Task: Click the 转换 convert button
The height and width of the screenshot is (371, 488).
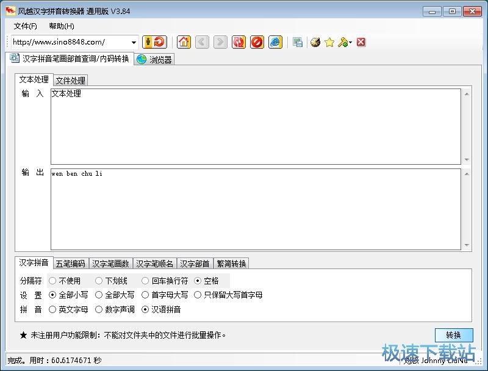Action: [x=454, y=335]
